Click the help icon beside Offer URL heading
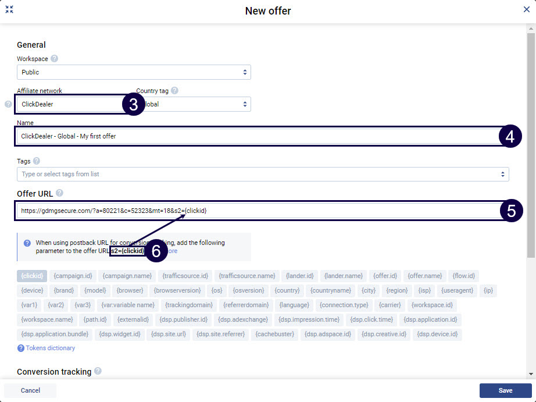Image resolution: width=536 pixels, height=402 pixels. click(59, 193)
